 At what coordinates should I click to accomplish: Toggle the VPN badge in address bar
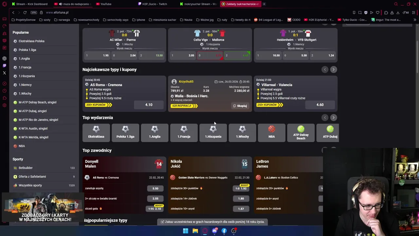(x=34, y=12)
